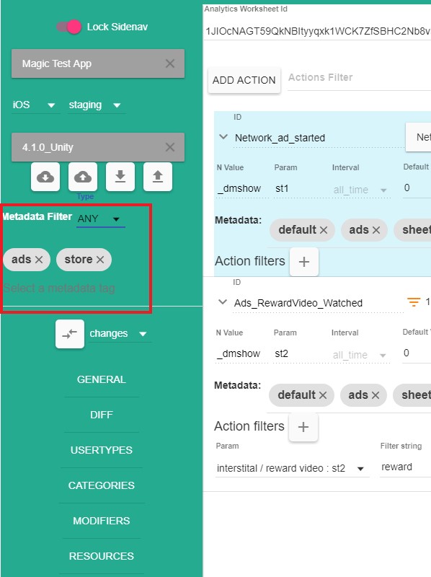
Task: Collapse the Ads_RewardVideo_Watched action
Action: coord(223,302)
